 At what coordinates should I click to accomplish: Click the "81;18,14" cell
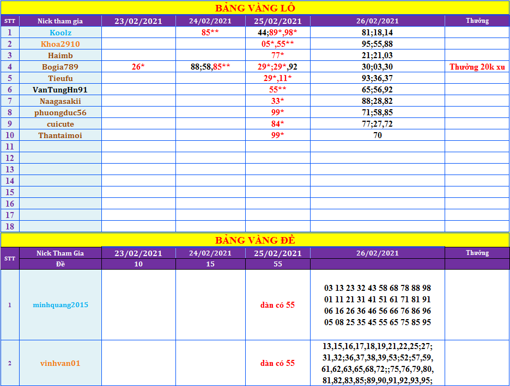pos(377,33)
